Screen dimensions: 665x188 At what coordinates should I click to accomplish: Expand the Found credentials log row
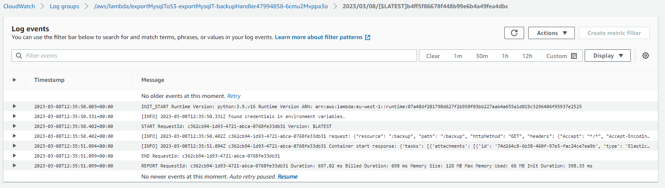pos(14,116)
